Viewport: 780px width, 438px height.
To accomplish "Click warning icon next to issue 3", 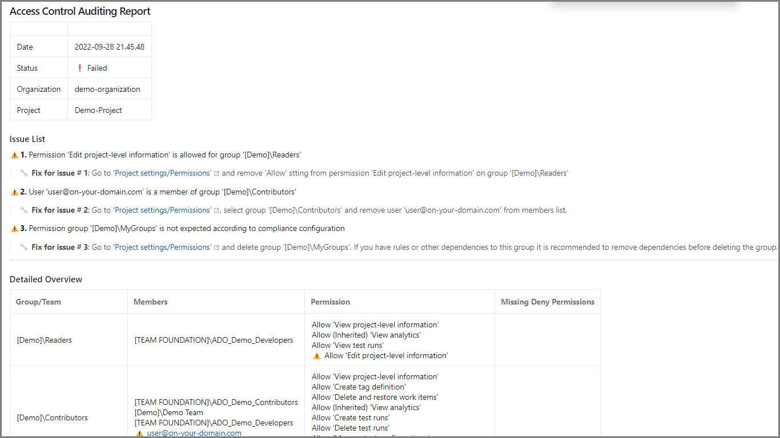I will point(14,229).
